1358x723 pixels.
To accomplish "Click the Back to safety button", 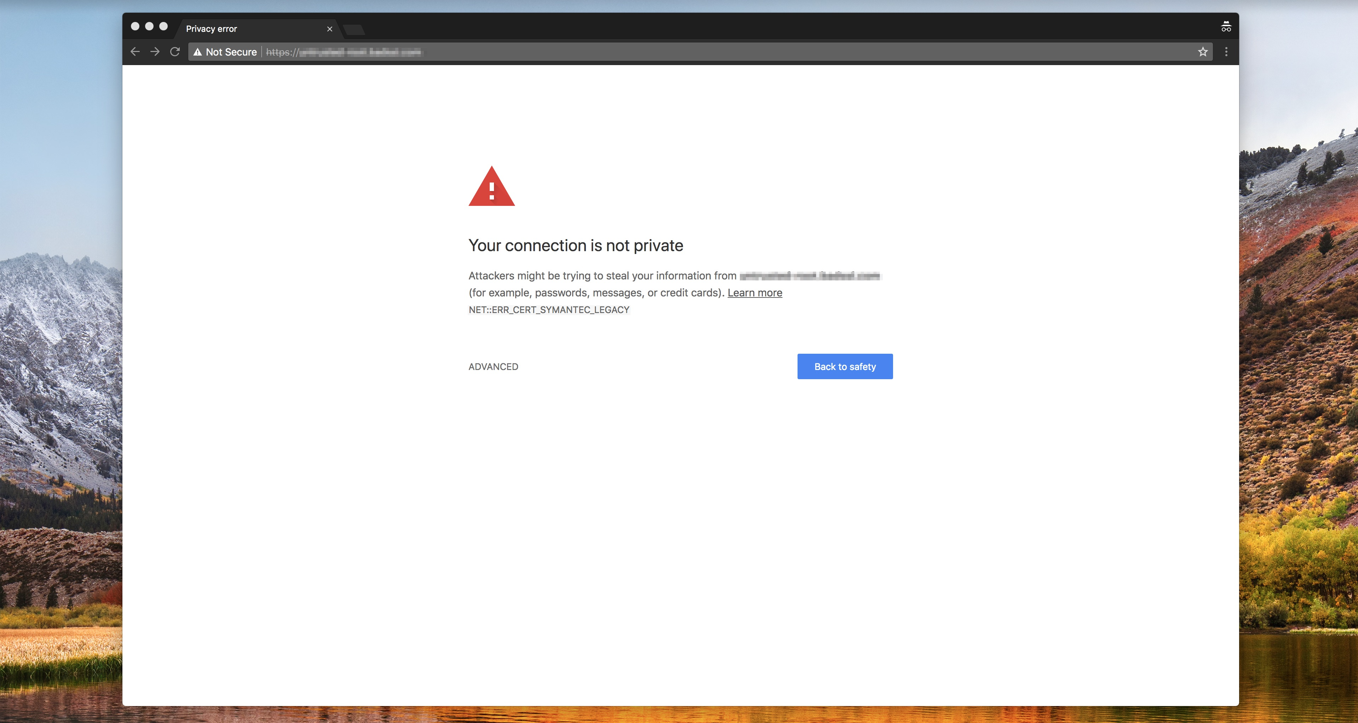I will tap(845, 366).
